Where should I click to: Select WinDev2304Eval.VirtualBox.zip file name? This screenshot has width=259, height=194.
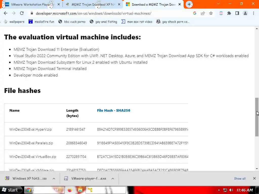pos(33,157)
